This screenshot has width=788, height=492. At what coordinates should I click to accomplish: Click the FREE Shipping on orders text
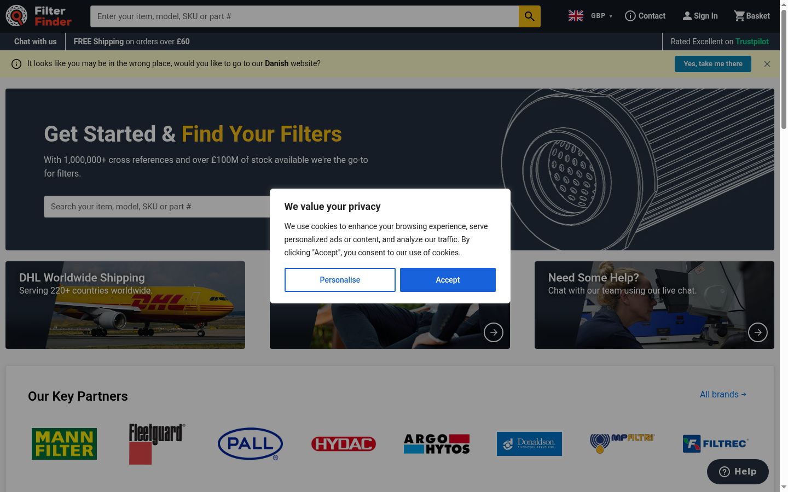(132, 42)
